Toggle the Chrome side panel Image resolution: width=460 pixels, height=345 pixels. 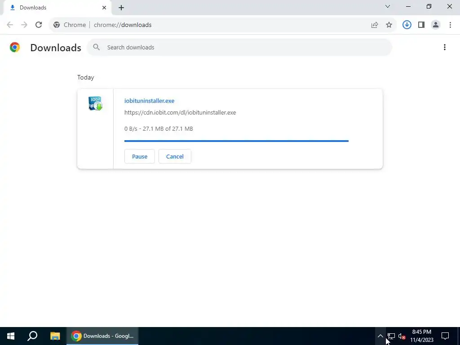421,25
